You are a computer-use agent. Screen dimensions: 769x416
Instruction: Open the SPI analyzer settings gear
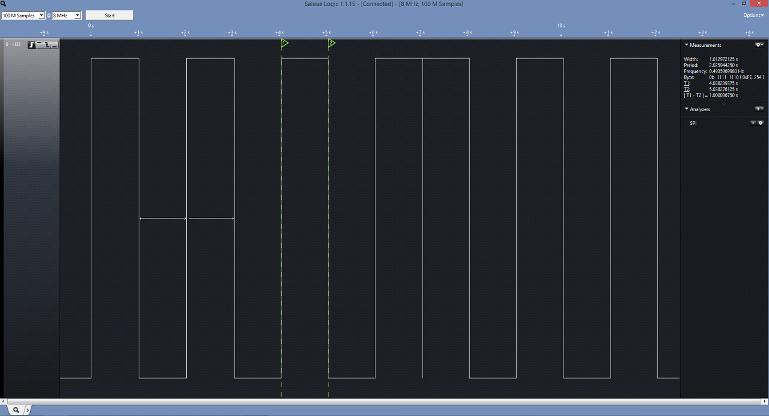click(761, 123)
